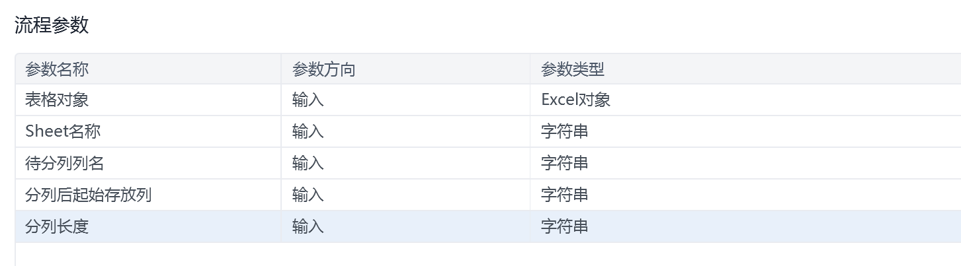Click the 流程参数 section title
Viewport: 961px width, 266px height.
tap(52, 26)
